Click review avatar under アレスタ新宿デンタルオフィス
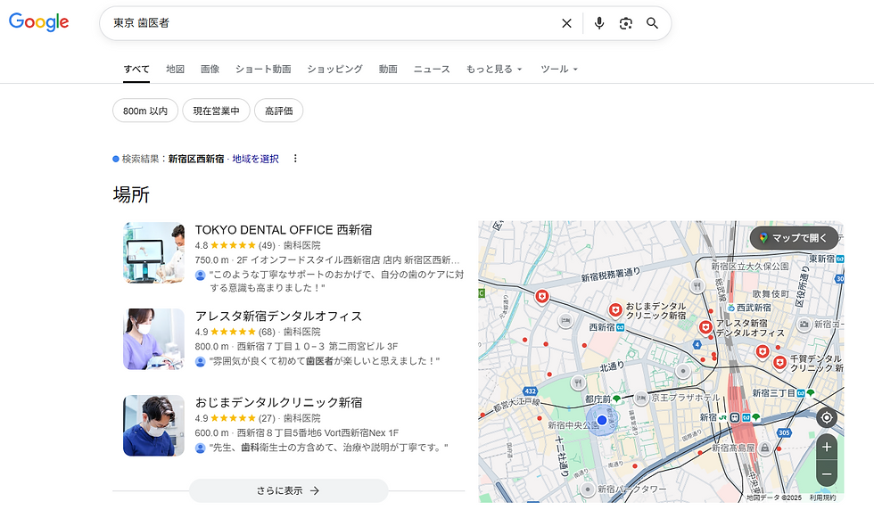 200,361
